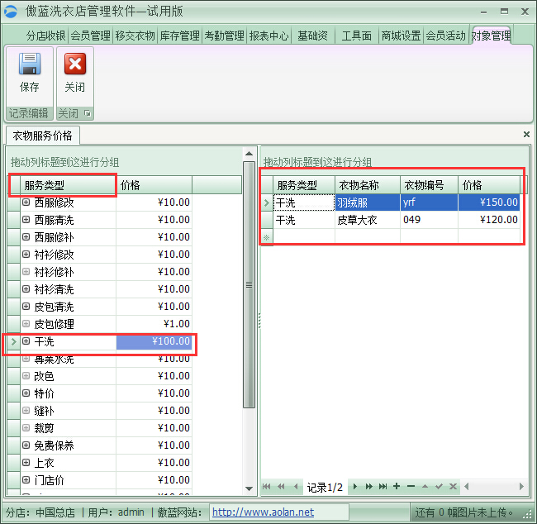Screen dimensions: 537x524
Task: Expand the 干洗 row
Action: [26, 341]
